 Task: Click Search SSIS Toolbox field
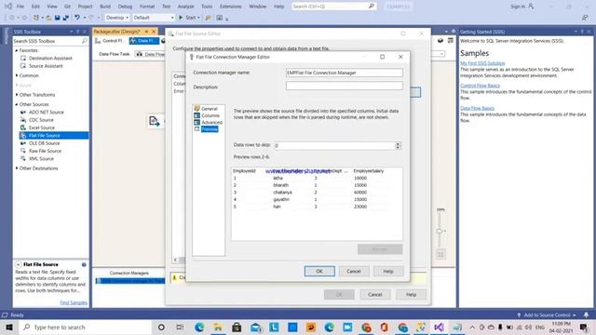tap(50, 41)
